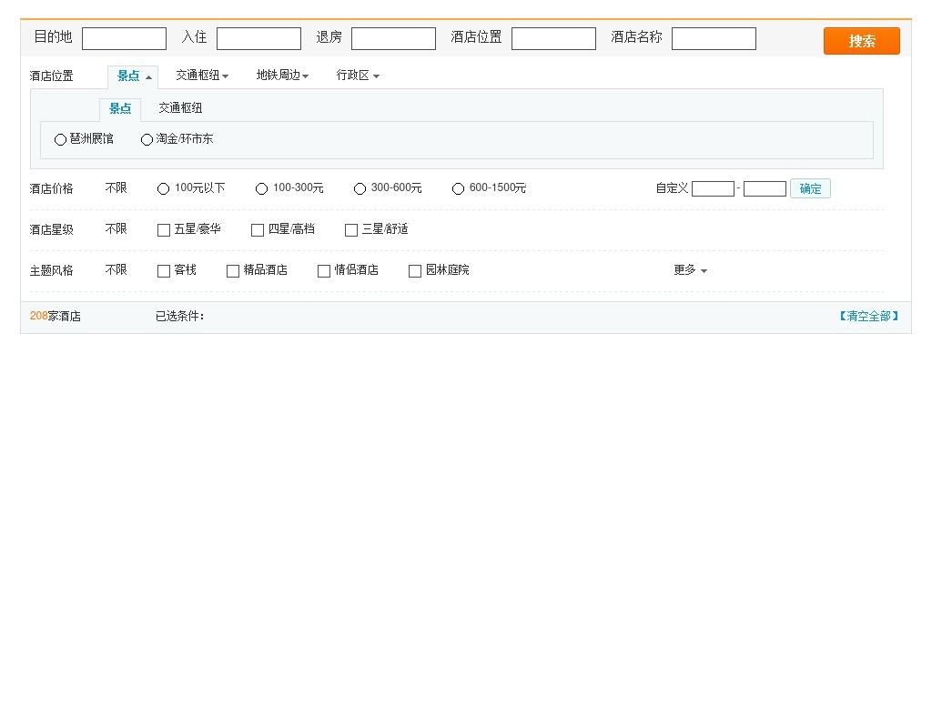The height and width of the screenshot is (728, 932).
Task: Click the 确定 custom price button
Action: click(x=810, y=189)
